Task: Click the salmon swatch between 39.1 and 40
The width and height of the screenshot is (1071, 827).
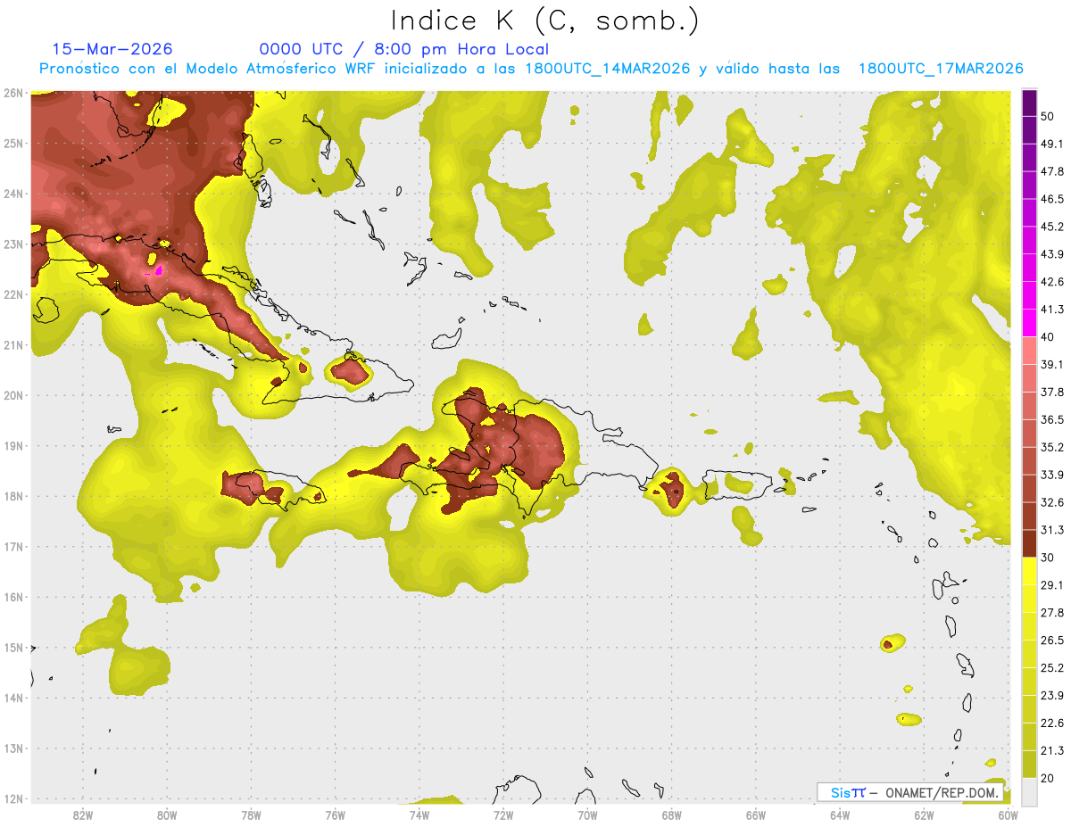Action: click(1029, 351)
